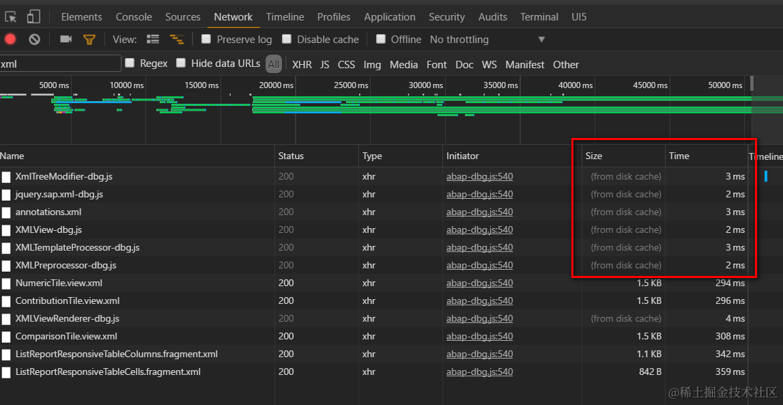Select the ListReportResponsiveTableCells.fragment.xml request name
783x405 pixels.
[x=108, y=372]
